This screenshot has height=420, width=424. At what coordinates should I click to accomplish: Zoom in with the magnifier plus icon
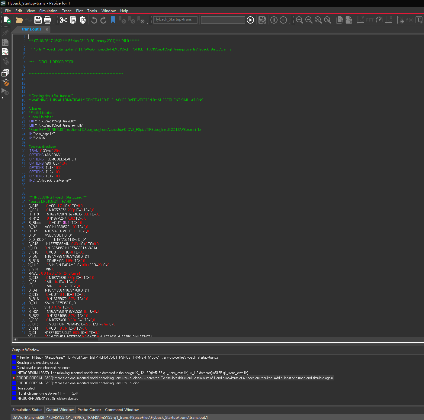point(299,20)
